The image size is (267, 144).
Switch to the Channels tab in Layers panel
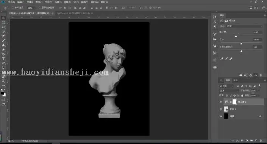point(236,80)
